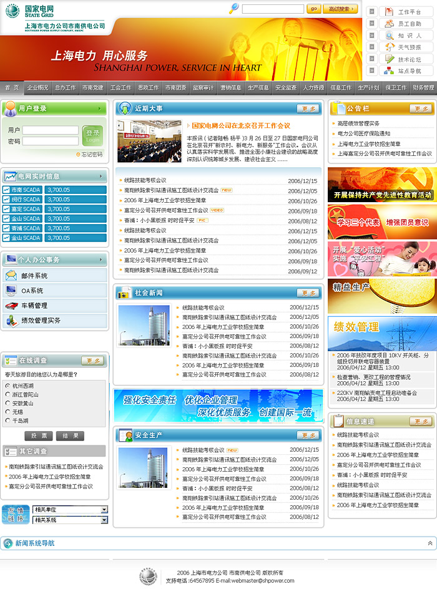
Task: Open the 企业概况 menu item
Action: pos(37,87)
